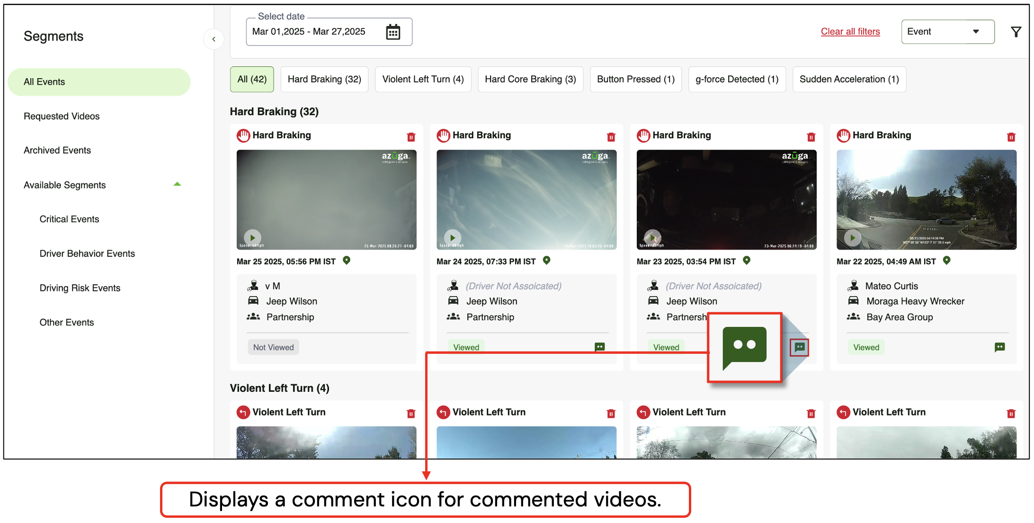The height and width of the screenshot is (523, 1034).
Task: Collapse the Segments sidebar panel
Action: click(x=214, y=39)
